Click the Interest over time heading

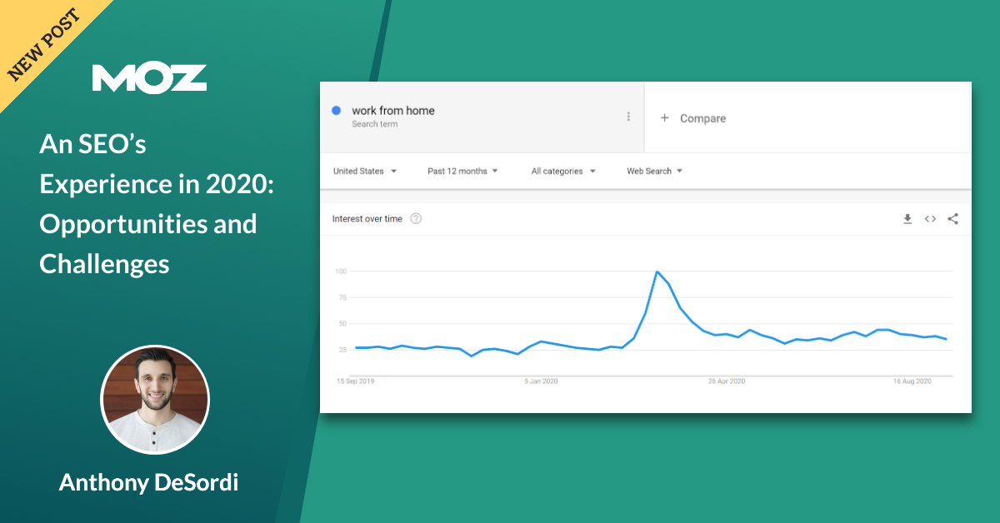pyautogui.click(x=367, y=219)
